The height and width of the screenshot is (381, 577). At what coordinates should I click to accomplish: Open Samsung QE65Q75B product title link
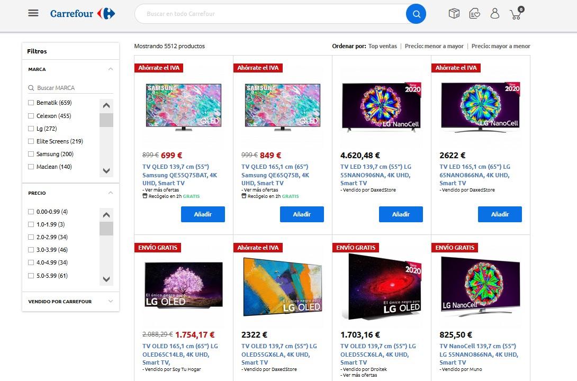(275, 175)
